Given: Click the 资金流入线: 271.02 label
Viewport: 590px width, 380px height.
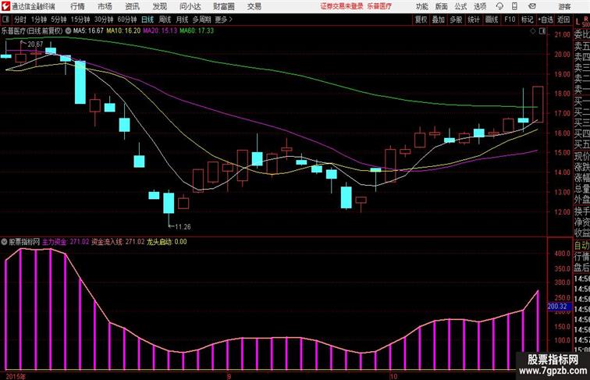Looking at the screenshot, I should click(118, 242).
